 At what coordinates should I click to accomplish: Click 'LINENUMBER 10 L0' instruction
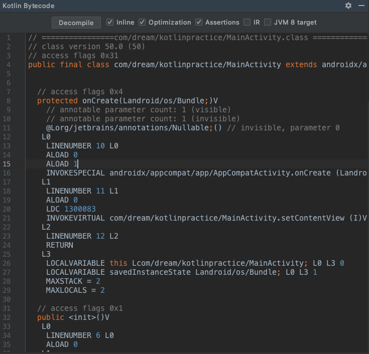click(x=82, y=146)
